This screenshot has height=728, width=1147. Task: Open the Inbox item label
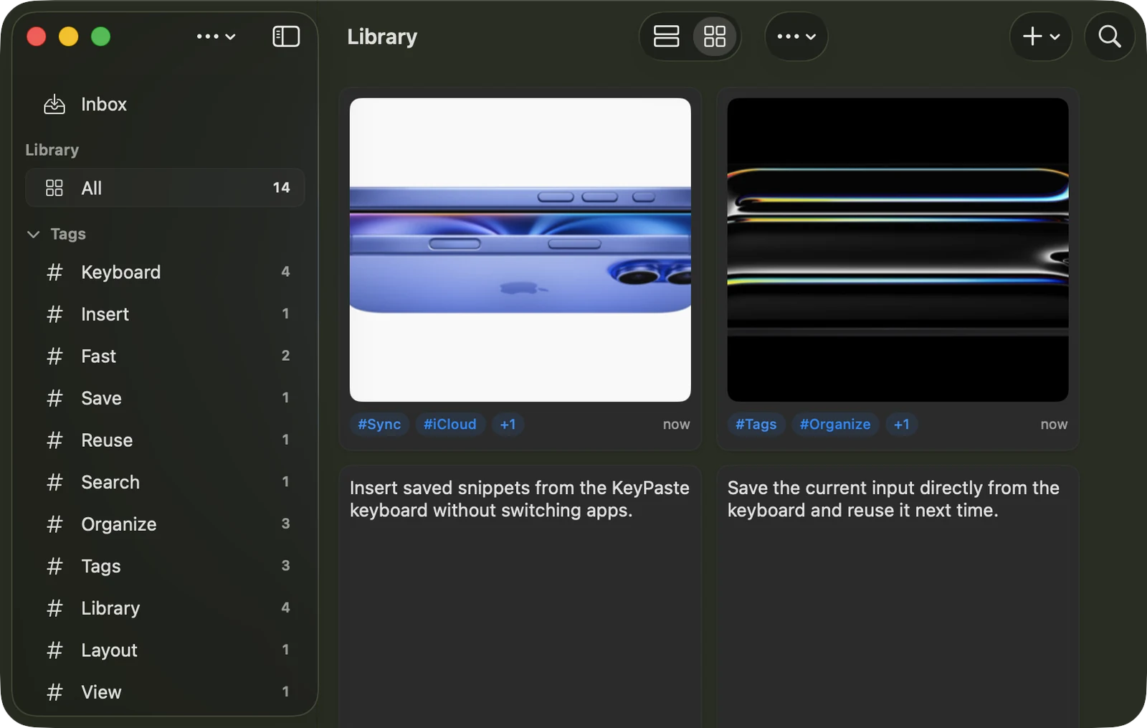click(x=104, y=105)
